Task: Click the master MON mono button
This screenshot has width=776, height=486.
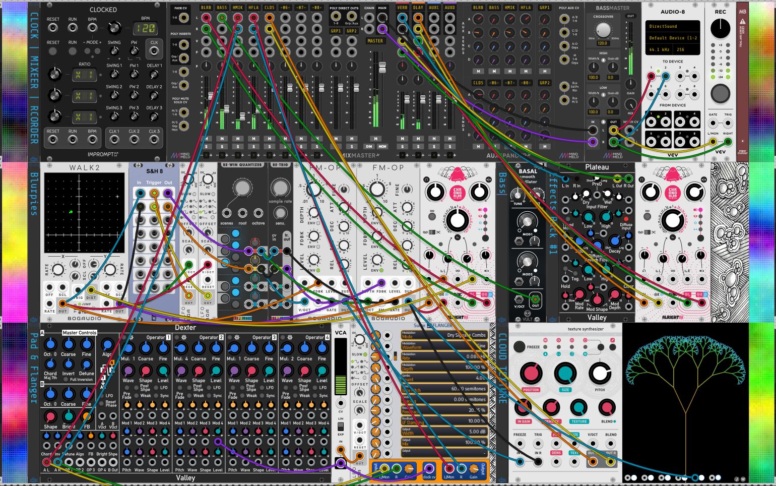Action: pos(382,146)
